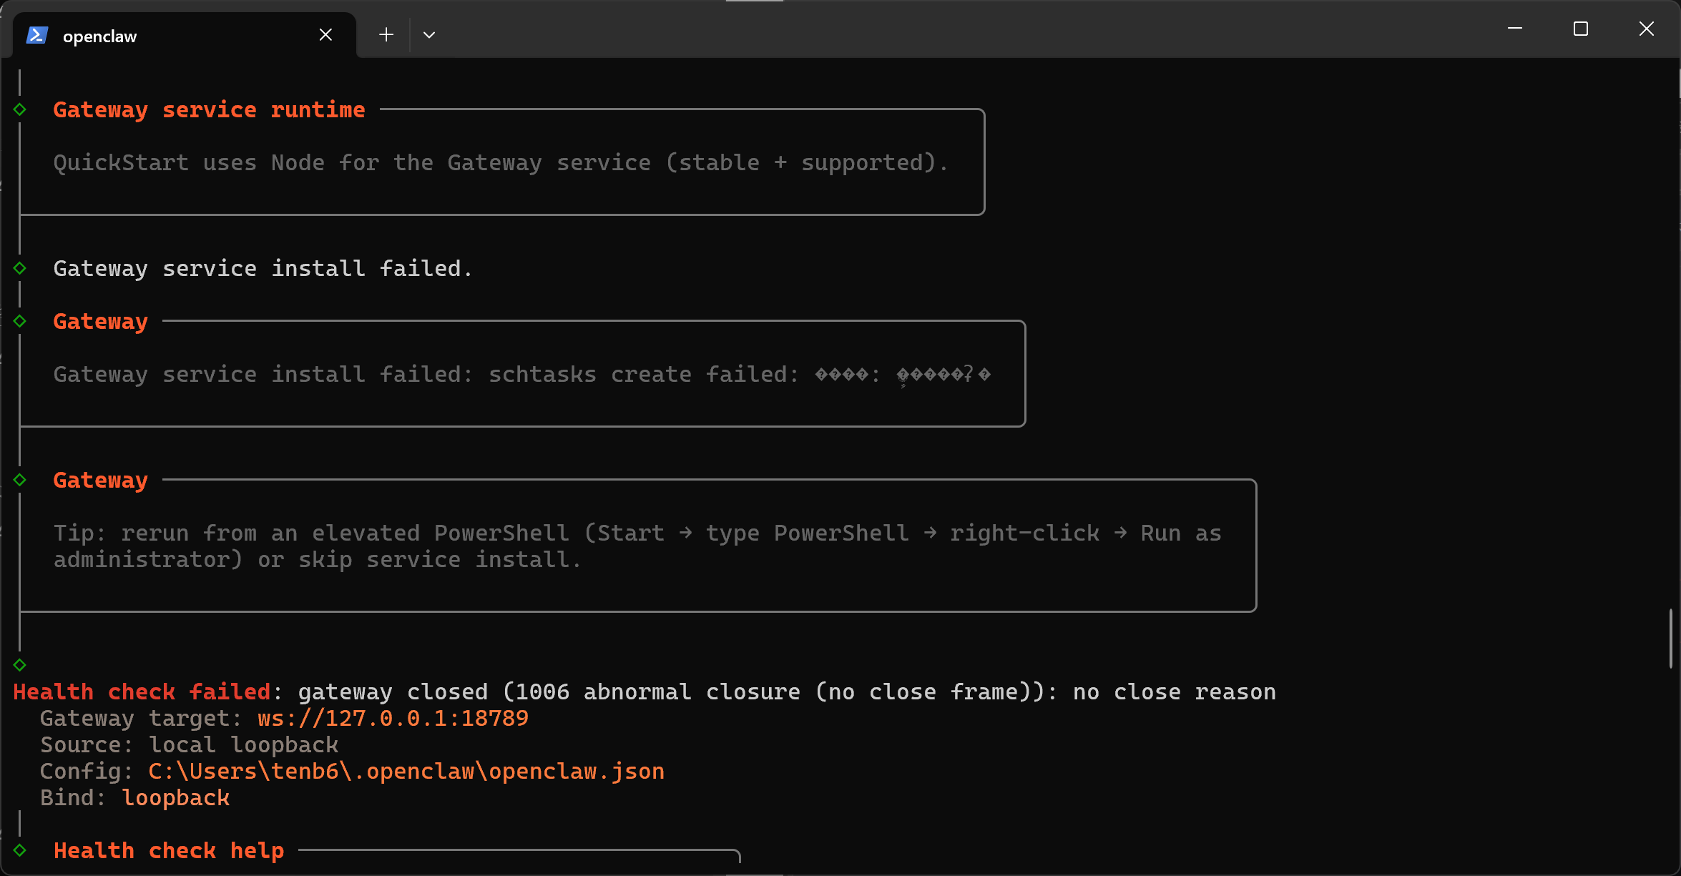The height and width of the screenshot is (876, 1681).
Task: Click the 'Source: local loopback' line
Action: 189,745
